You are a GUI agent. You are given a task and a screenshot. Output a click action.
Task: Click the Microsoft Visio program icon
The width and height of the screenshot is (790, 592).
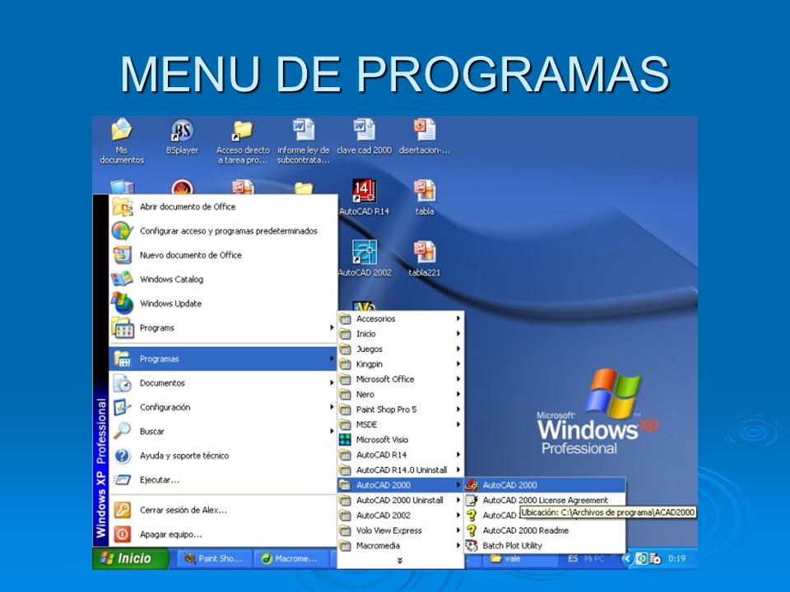pyautogui.click(x=345, y=440)
